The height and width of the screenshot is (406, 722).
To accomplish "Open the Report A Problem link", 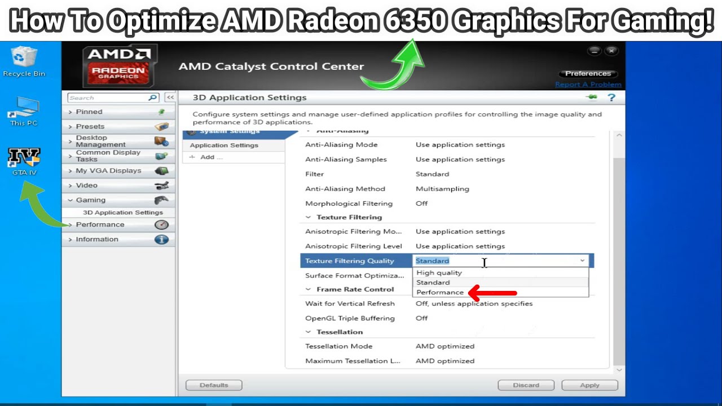I will tap(588, 85).
